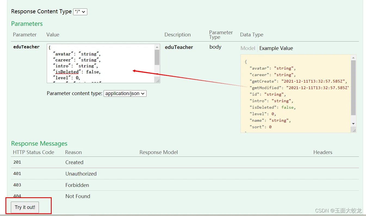
Task: Click the textarea resize handle
Action: click(x=157, y=80)
